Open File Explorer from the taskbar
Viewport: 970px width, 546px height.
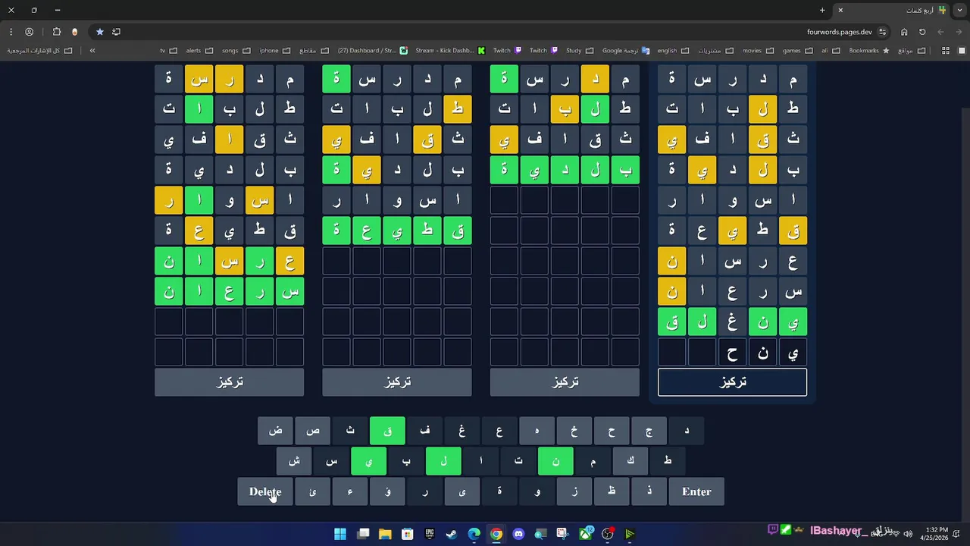click(x=385, y=534)
